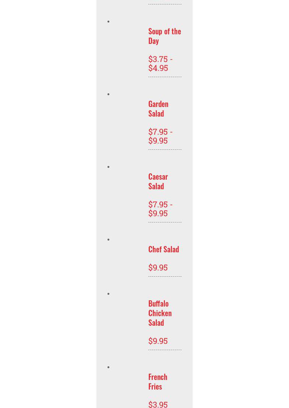289x408 pixels.
Task: Open the Buffalo Chicken Salad item
Action: (160, 313)
